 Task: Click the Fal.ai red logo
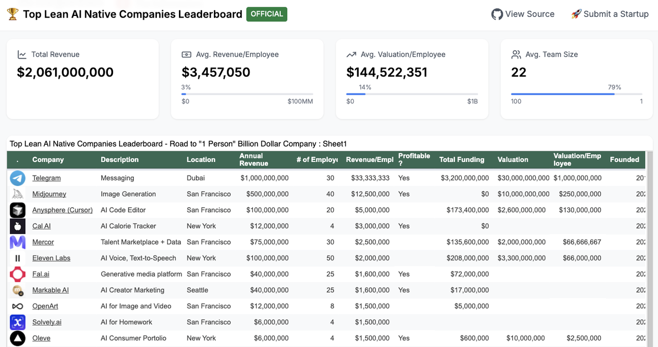[x=17, y=274]
